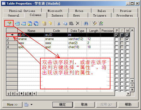Click the Precision column header
This screenshot has height=110, width=141.
click(x=107, y=31)
